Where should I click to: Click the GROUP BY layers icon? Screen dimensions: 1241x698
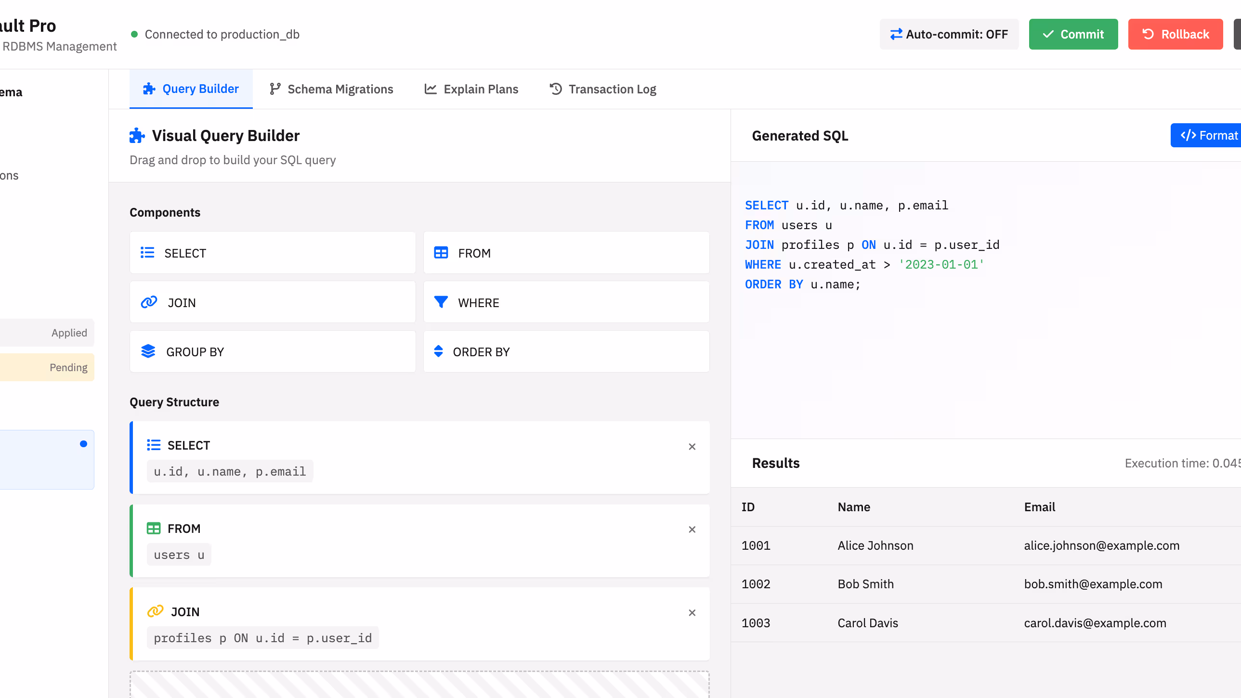click(x=148, y=352)
